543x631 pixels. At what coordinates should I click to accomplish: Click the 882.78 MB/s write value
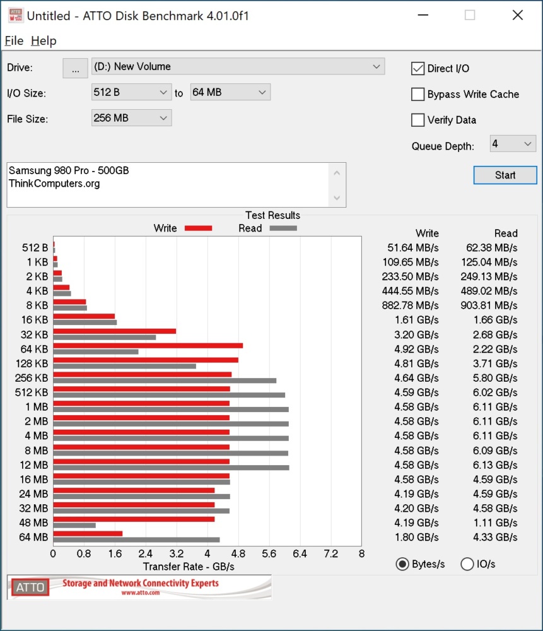(x=411, y=305)
